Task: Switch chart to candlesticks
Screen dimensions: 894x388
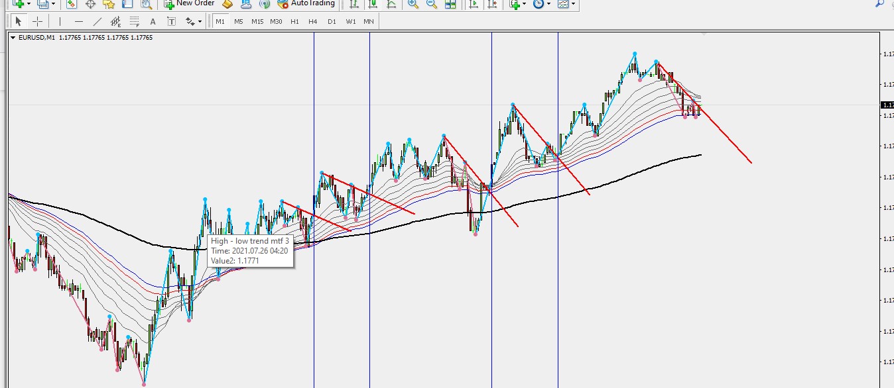Action: (x=373, y=3)
